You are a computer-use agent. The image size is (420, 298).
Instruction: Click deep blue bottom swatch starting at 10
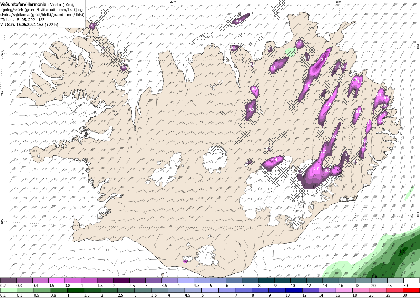(294, 291)
